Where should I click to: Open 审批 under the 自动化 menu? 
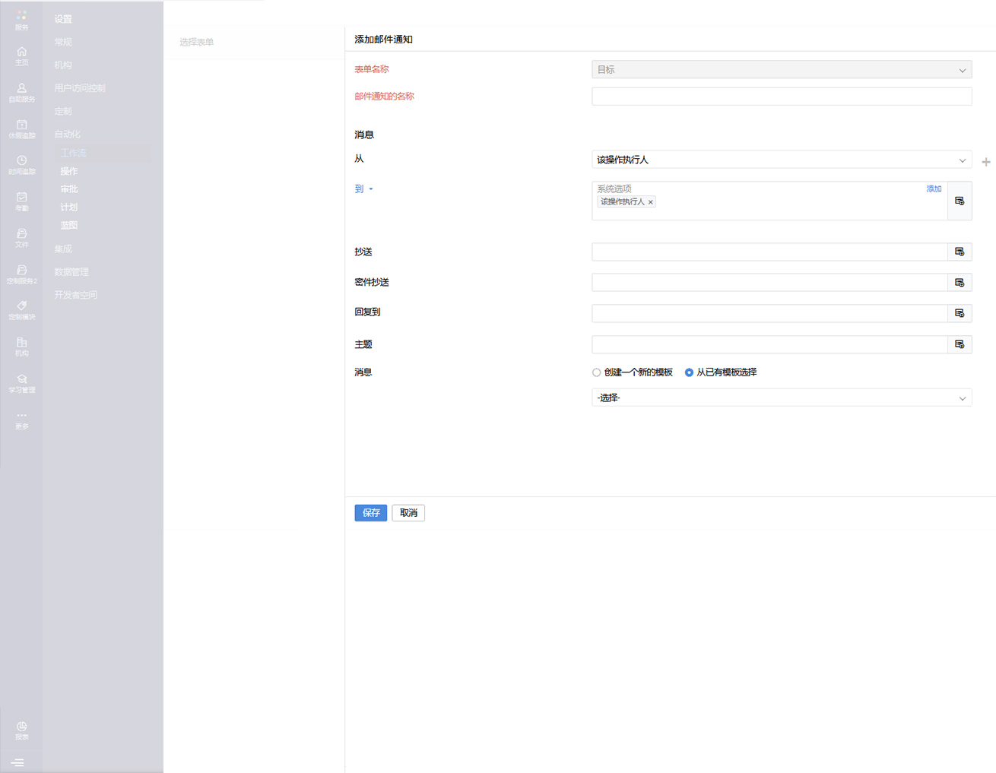coord(69,189)
